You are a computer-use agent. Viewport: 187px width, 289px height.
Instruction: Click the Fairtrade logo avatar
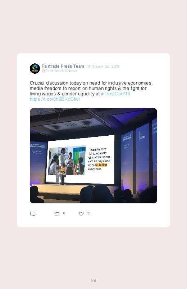(35, 68)
